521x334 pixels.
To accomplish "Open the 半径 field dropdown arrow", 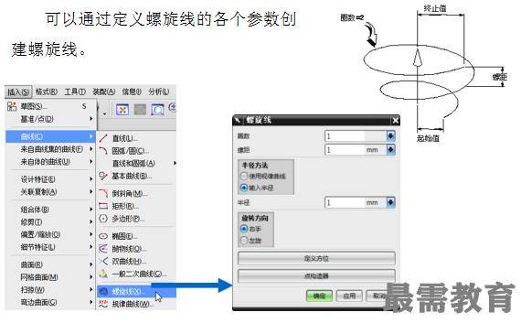I will [391, 202].
